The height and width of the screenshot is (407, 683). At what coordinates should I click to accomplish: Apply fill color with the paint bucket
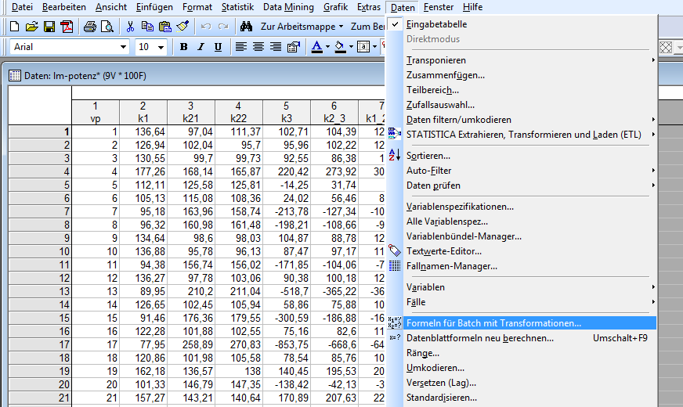pos(340,47)
